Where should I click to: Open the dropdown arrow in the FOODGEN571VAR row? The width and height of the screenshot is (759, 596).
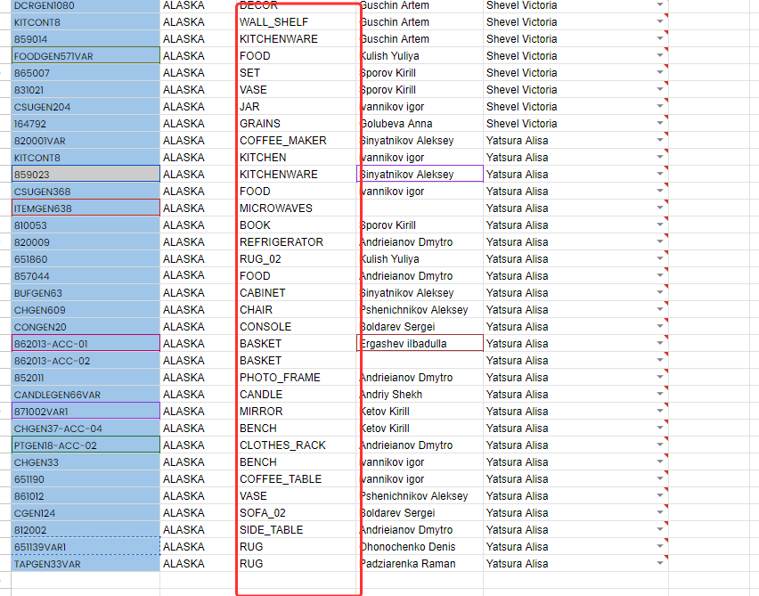pos(660,55)
